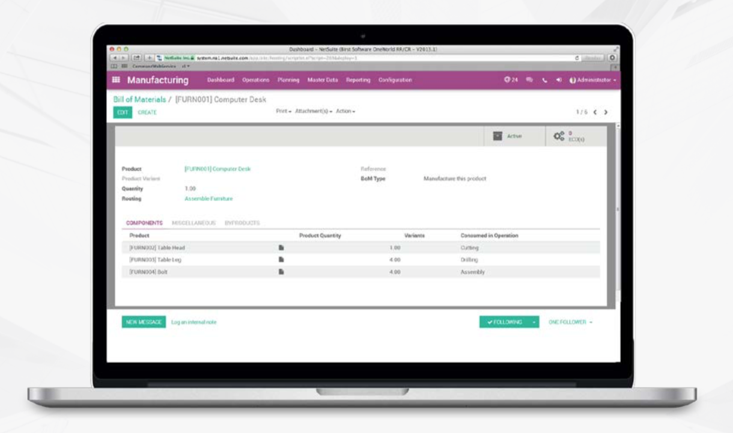This screenshot has height=433, width=733.
Task: Click the login arrow icon beside Administrator
Action: pos(558,80)
